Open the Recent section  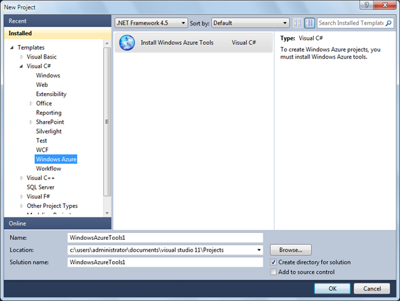[x=57, y=21]
